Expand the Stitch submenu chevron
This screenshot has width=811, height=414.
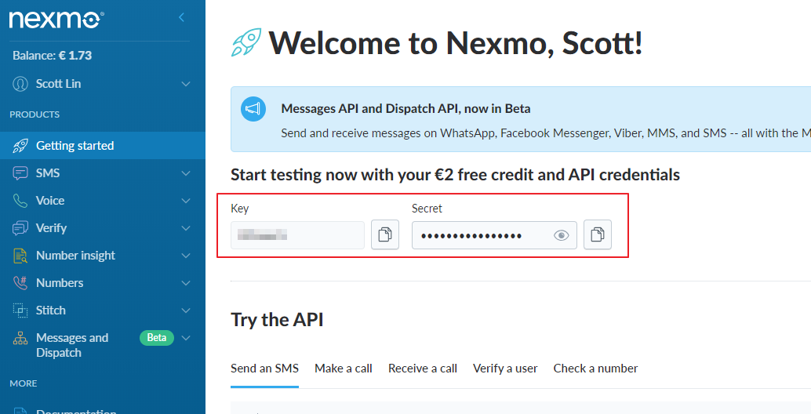pyautogui.click(x=186, y=310)
